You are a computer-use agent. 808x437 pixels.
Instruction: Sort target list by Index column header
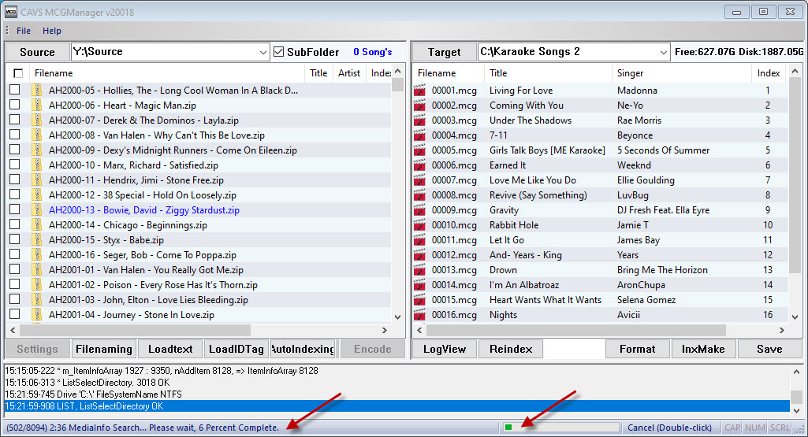(769, 73)
